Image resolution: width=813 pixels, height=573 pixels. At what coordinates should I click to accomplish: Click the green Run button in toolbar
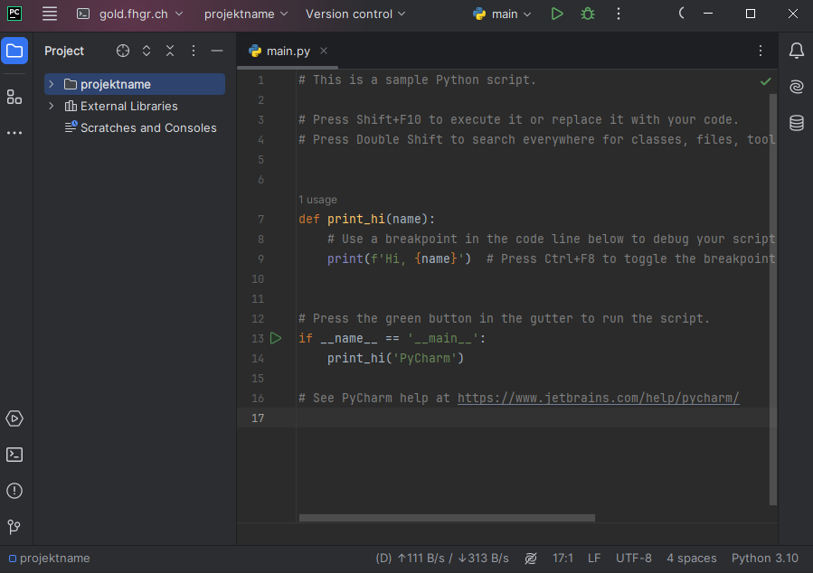[x=557, y=14]
